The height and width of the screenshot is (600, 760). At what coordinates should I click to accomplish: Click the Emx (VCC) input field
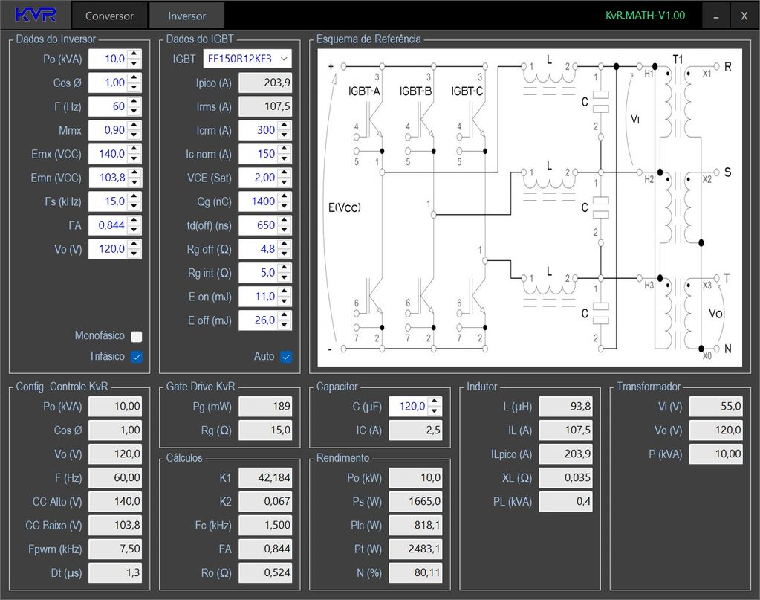pyautogui.click(x=108, y=154)
